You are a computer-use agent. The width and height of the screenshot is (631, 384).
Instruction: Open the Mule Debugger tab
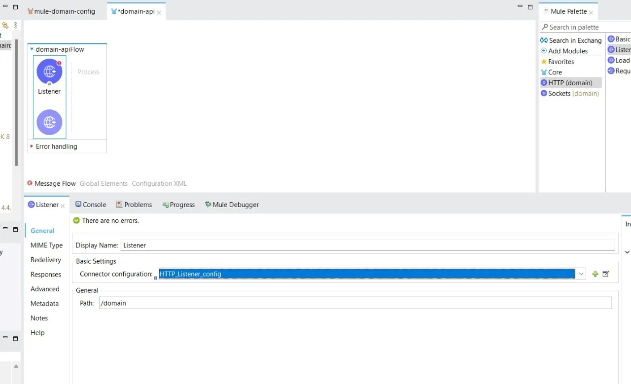coord(232,205)
